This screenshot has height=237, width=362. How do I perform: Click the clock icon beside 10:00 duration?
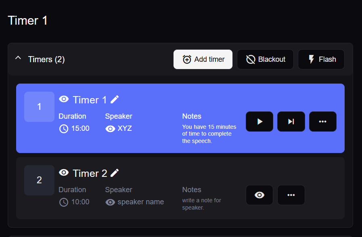(64, 202)
